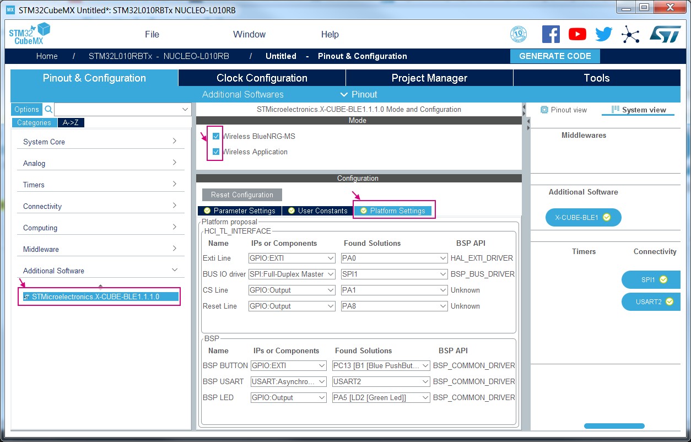Click the Parameter Settings check icon
691x442 pixels.
[x=207, y=211]
